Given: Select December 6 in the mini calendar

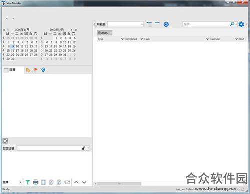Looking at the screenshot, I should point(47,42).
